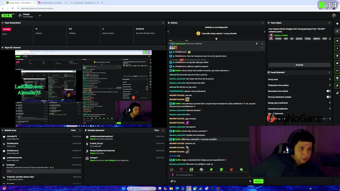Click the pin icon on pinned message

click(257, 44)
